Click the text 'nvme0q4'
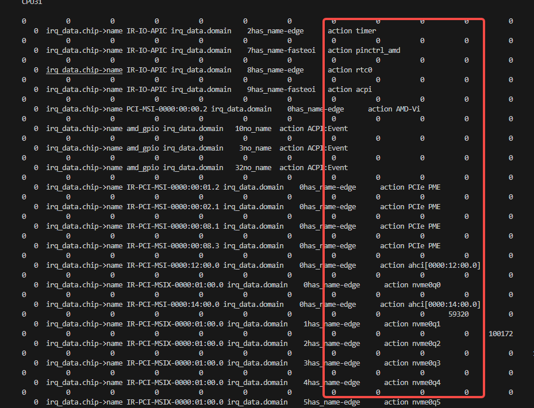This screenshot has width=534, height=408. (x=427, y=383)
